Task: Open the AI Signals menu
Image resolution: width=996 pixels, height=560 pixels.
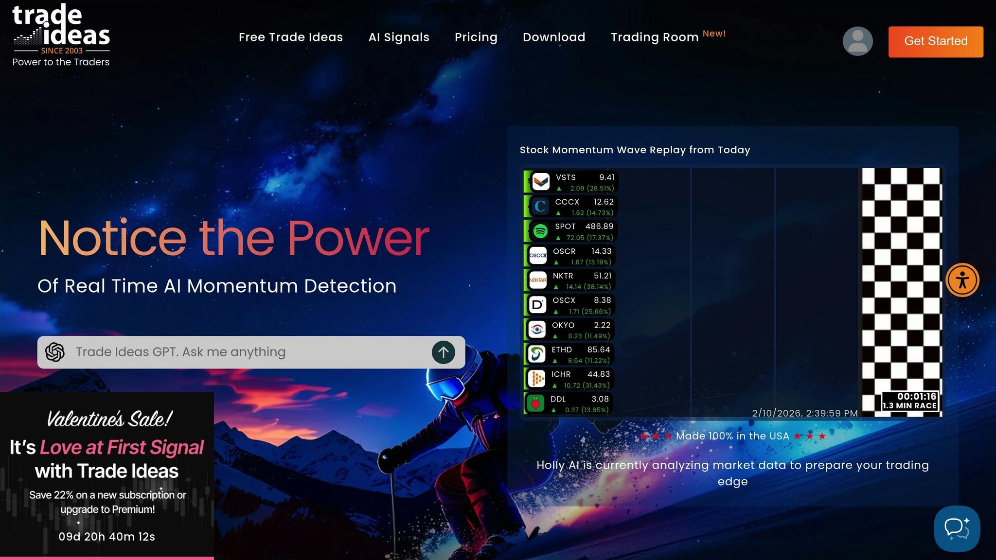Action: [399, 37]
